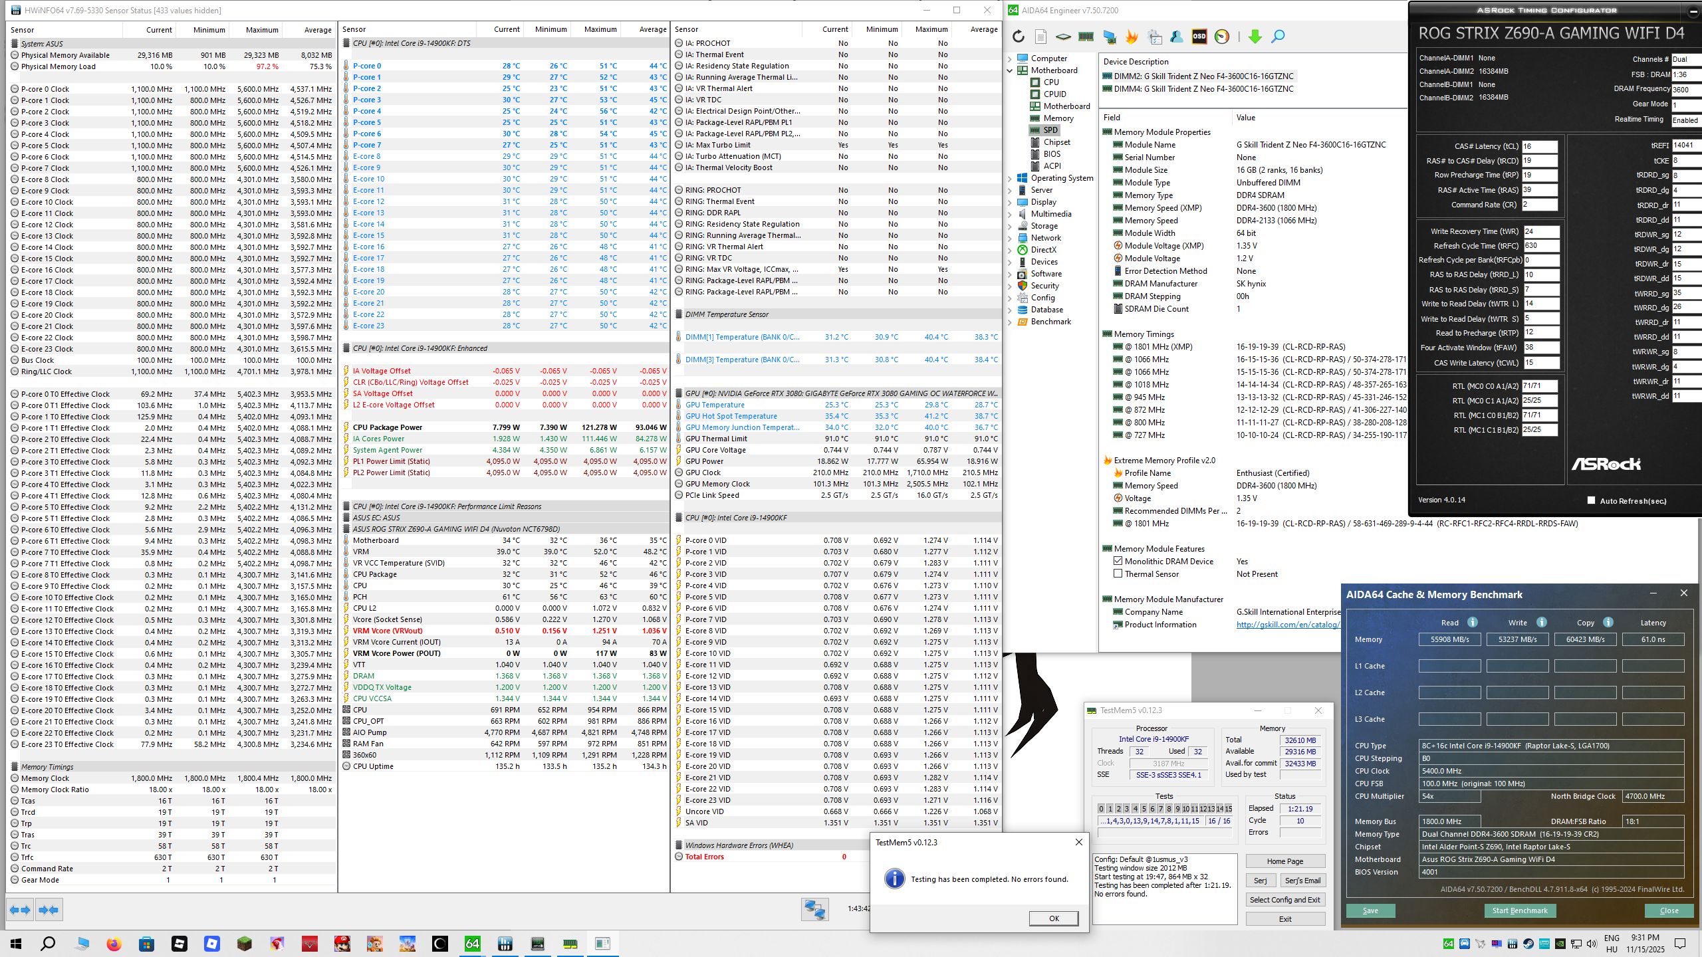Enable the Auto Refresh(sec.) checkbox

[1591, 500]
